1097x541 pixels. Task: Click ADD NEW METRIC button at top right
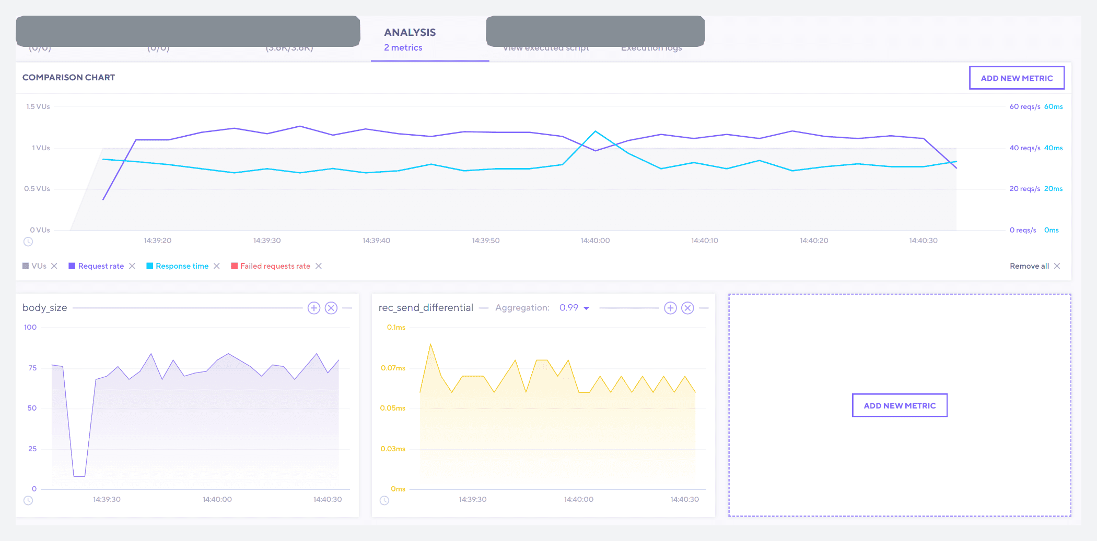(x=1017, y=77)
